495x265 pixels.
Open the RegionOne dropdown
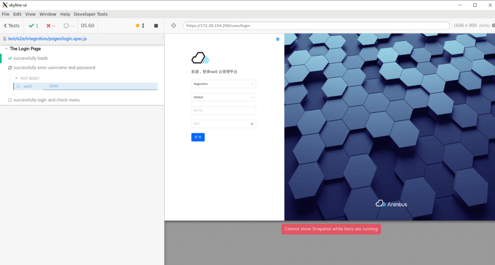point(223,84)
